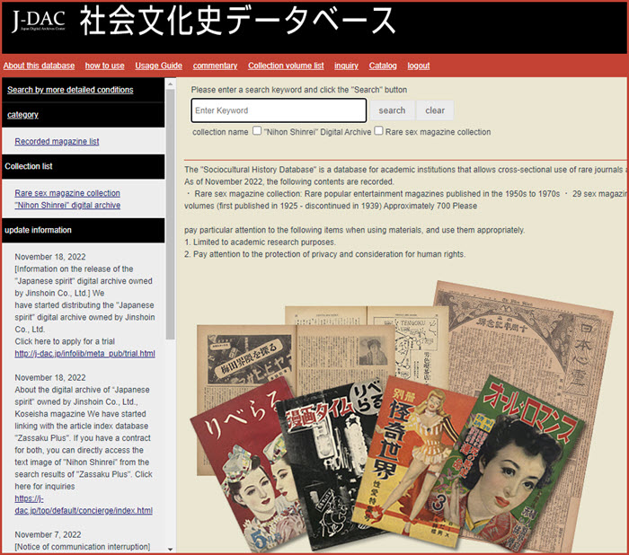This screenshot has width=629, height=555.
Task: Open the inquiry page
Action: (x=346, y=66)
